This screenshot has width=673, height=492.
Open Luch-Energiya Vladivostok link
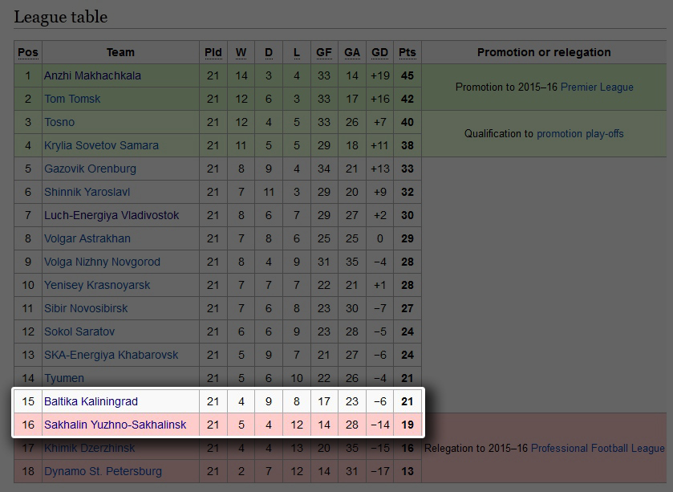[x=111, y=215]
